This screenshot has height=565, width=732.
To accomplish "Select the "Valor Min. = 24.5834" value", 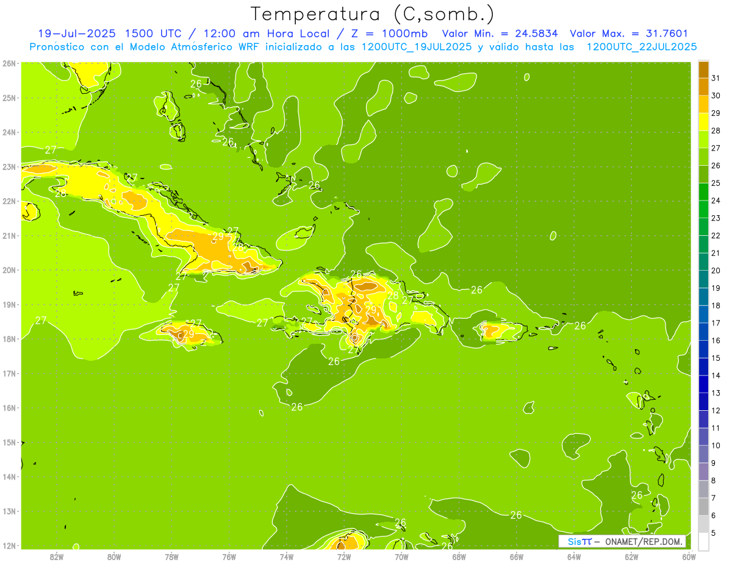I will point(500,34).
